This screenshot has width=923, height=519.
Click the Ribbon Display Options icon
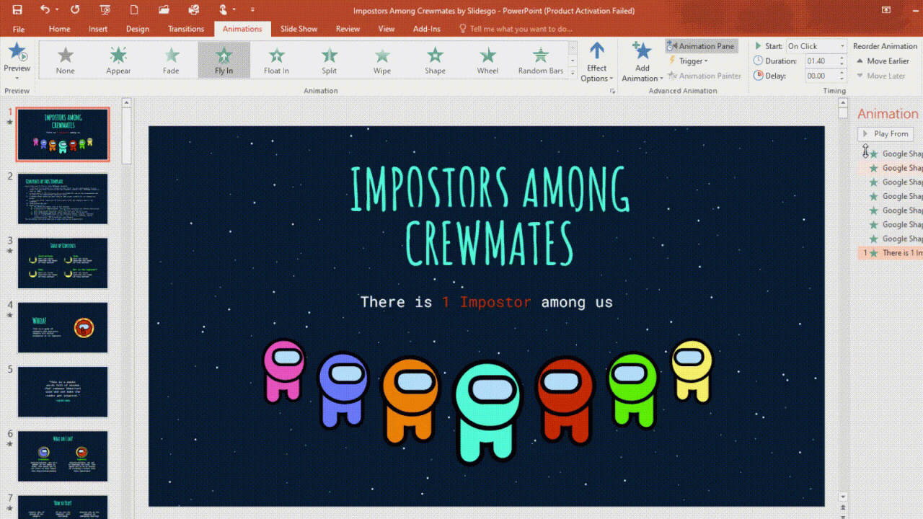click(886, 10)
